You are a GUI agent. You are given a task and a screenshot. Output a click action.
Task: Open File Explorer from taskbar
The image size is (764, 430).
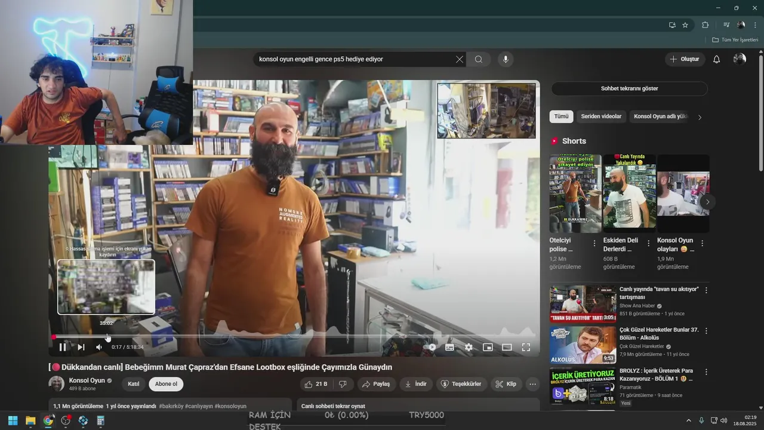pyautogui.click(x=30, y=420)
